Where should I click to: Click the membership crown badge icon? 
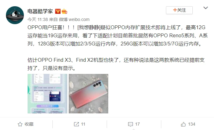[x=64, y=11]
